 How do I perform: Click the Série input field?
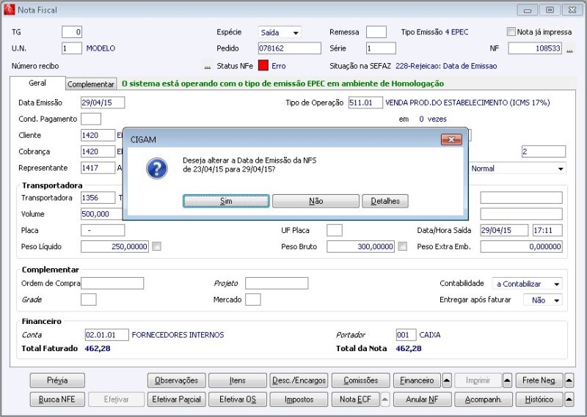381,48
